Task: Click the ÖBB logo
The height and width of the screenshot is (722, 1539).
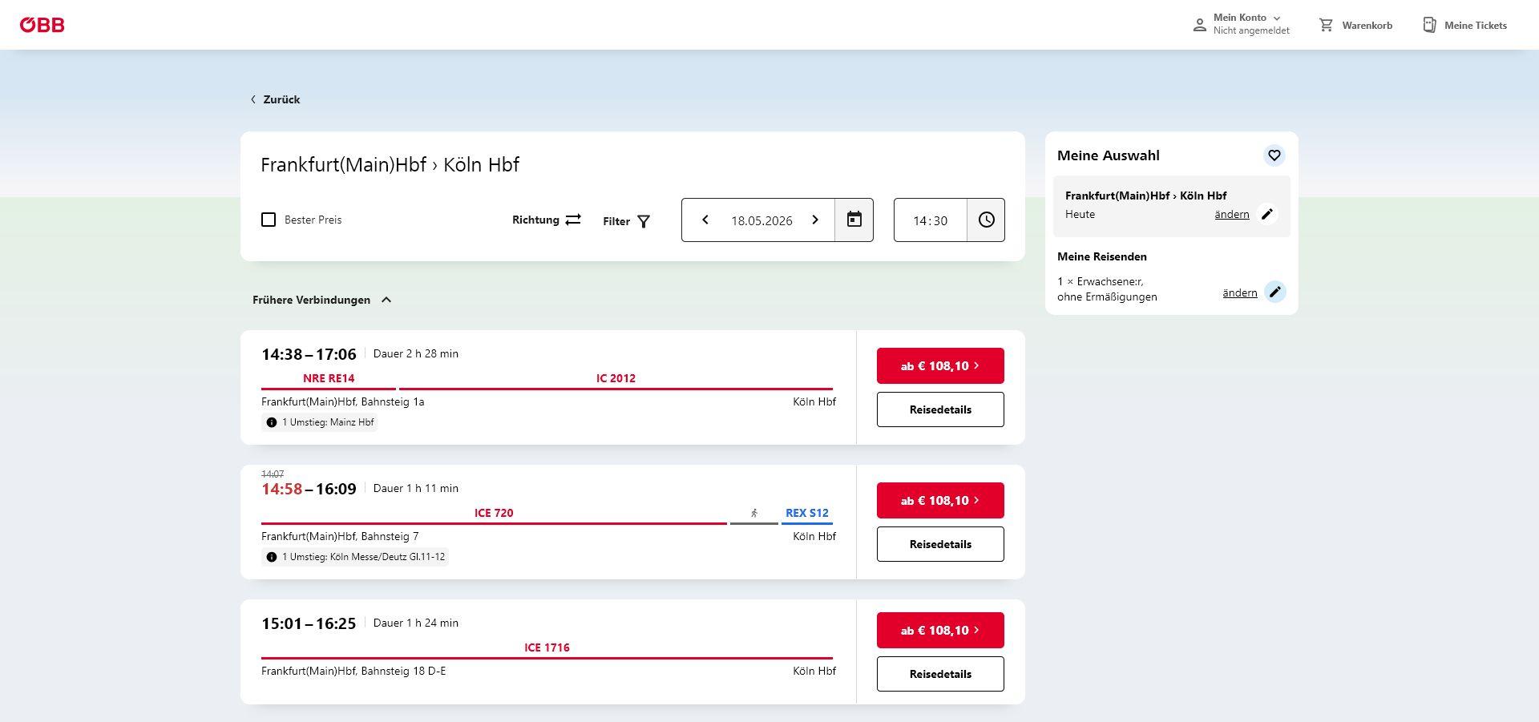Action: [x=42, y=25]
